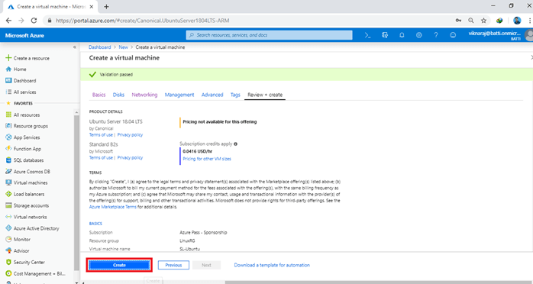The image size is (533, 284).
Task: Click the Azure Cosmos DB icon
Action: tap(8, 172)
